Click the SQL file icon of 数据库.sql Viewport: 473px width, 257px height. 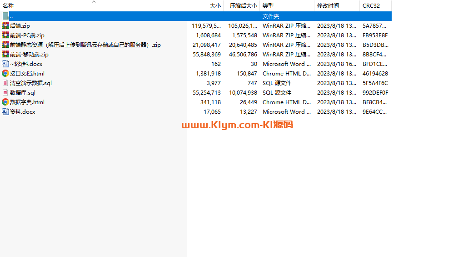(x=5, y=93)
